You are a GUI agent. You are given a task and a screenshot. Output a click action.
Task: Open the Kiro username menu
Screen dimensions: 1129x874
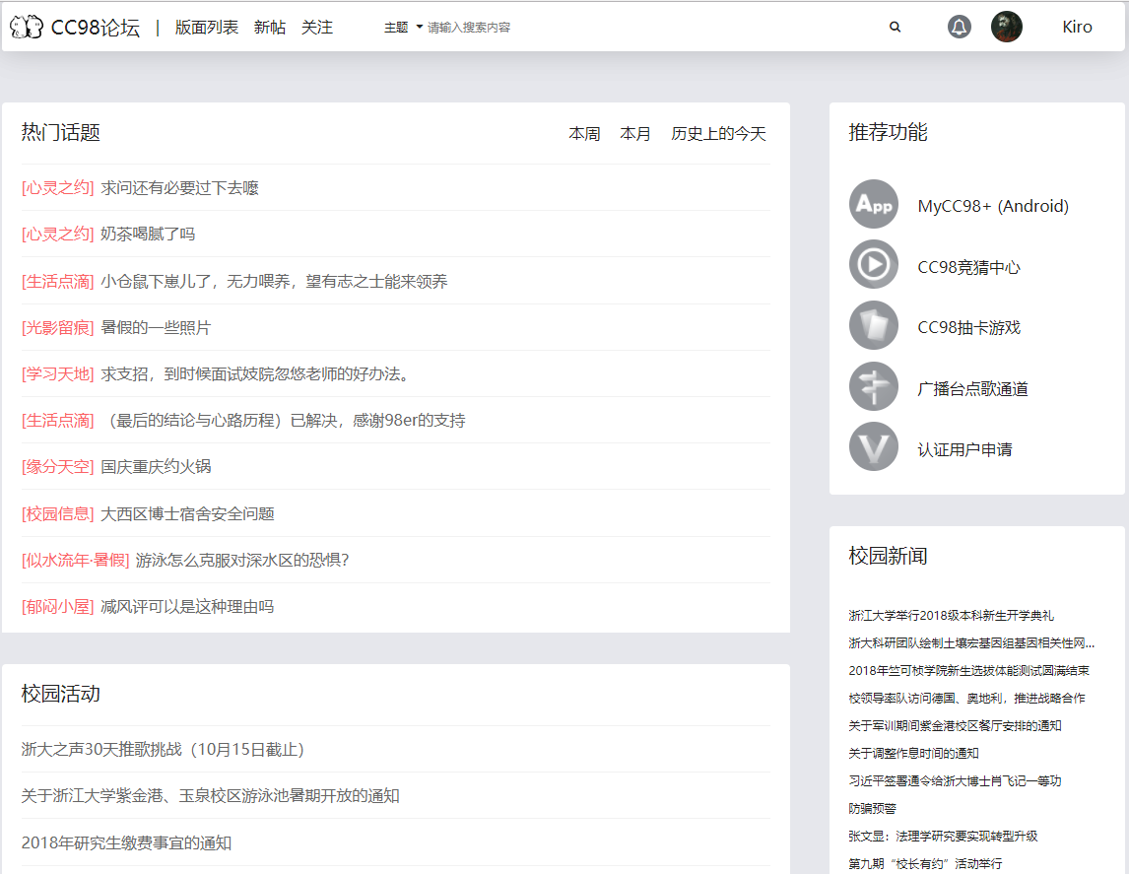1076,28
